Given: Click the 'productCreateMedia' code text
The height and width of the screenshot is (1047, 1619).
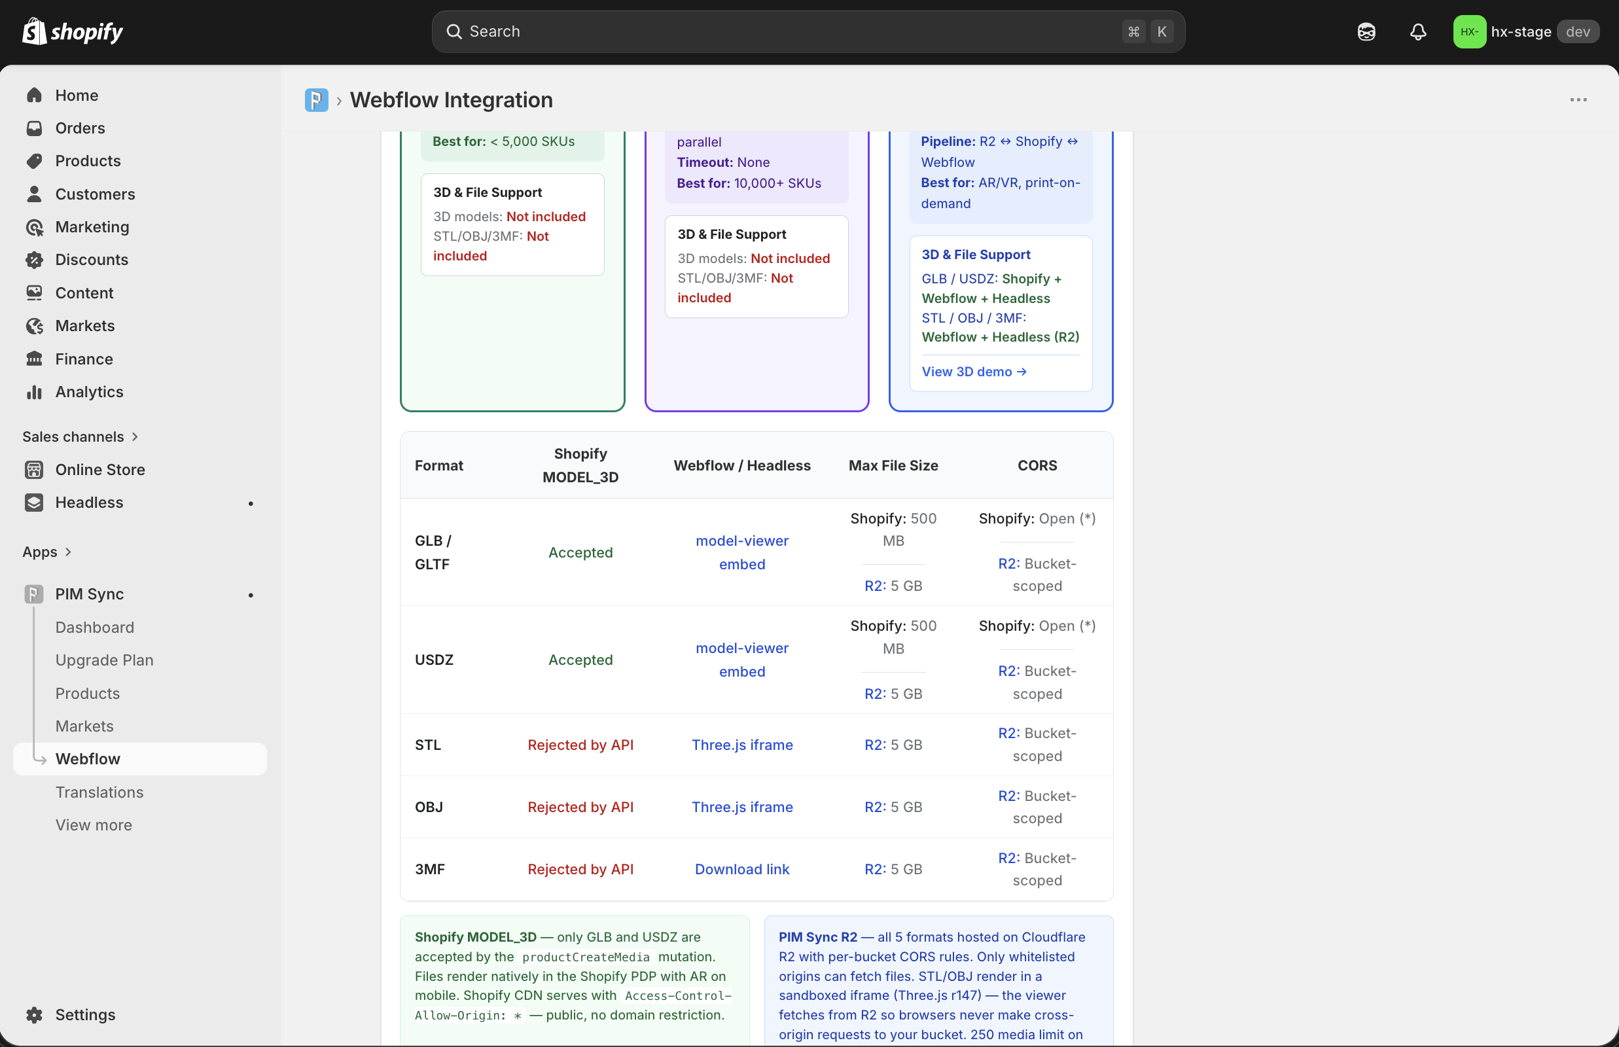Looking at the screenshot, I should (586, 957).
